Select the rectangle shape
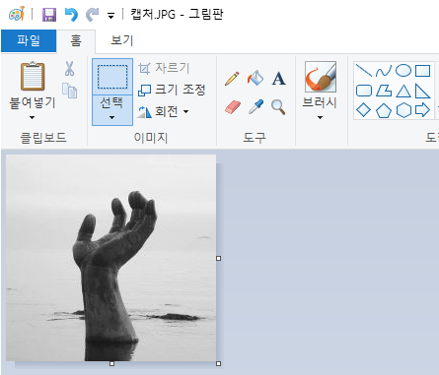Viewport: 439px width, 375px height. [422, 71]
